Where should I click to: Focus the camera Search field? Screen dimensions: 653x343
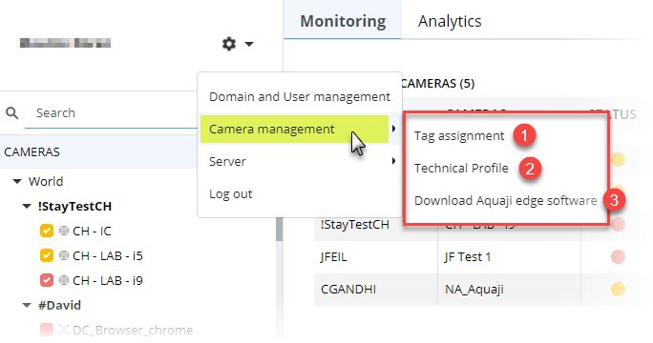pyautogui.click(x=111, y=113)
